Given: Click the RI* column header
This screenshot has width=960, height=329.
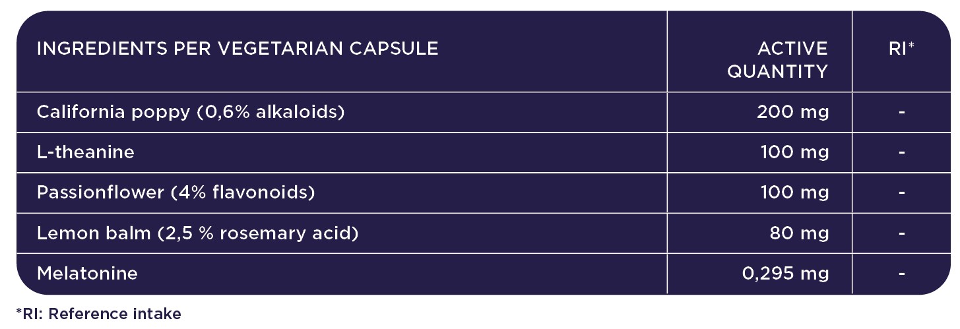Looking at the screenshot, I should [901, 49].
